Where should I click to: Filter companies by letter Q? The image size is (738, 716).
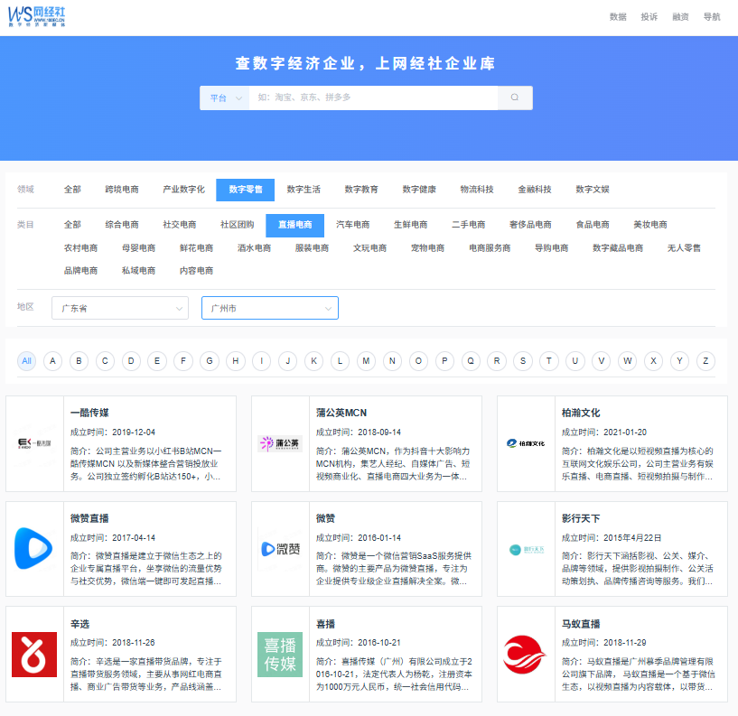click(471, 361)
